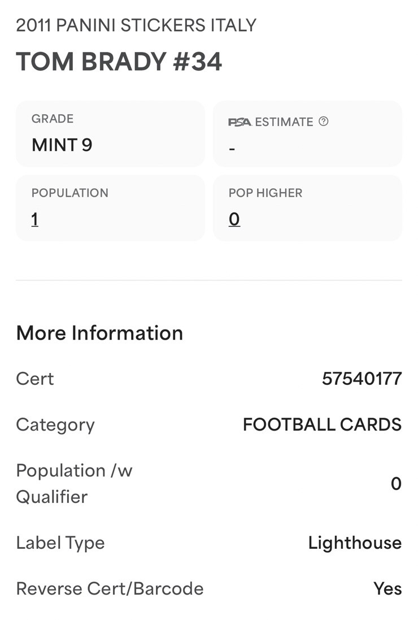Tap the FOOTBALL CARDS category value
The width and height of the screenshot is (418, 620).
click(x=322, y=424)
